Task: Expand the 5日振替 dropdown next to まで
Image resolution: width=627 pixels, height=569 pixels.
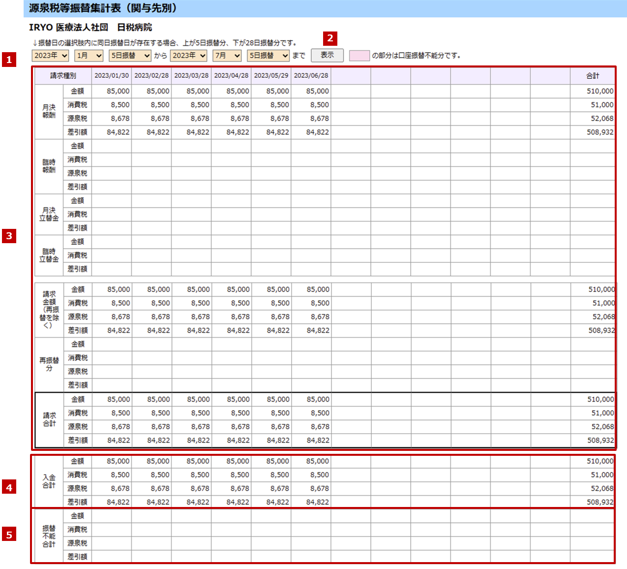Action: pos(268,56)
